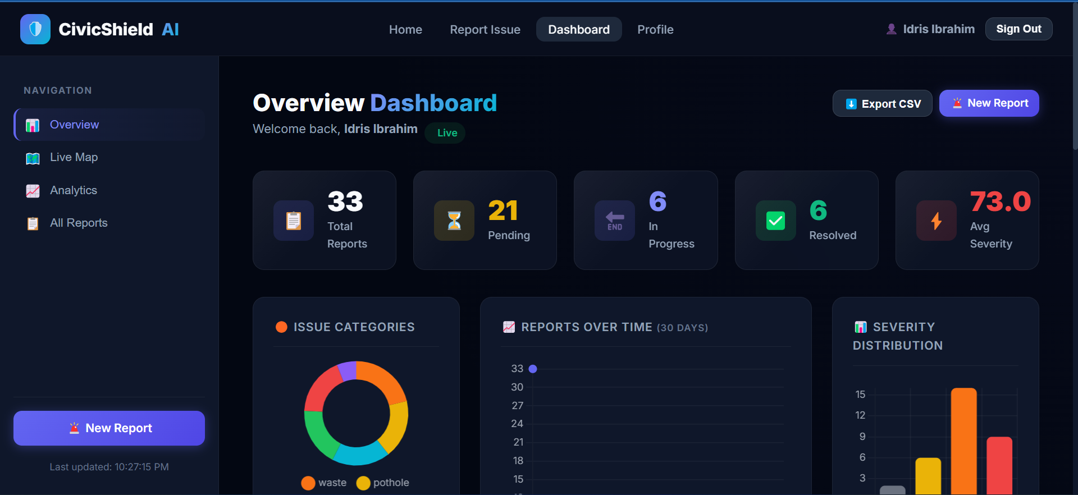This screenshot has height=495, width=1078.
Task: Click the red severity bar
Action: (x=999, y=466)
